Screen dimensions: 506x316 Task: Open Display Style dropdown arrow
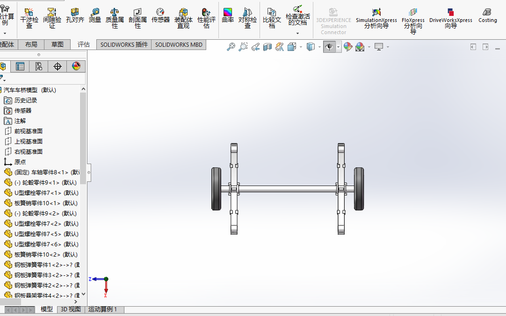(x=319, y=47)
